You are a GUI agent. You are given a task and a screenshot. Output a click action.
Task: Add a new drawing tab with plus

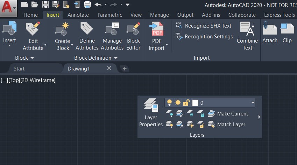(125, 68)
